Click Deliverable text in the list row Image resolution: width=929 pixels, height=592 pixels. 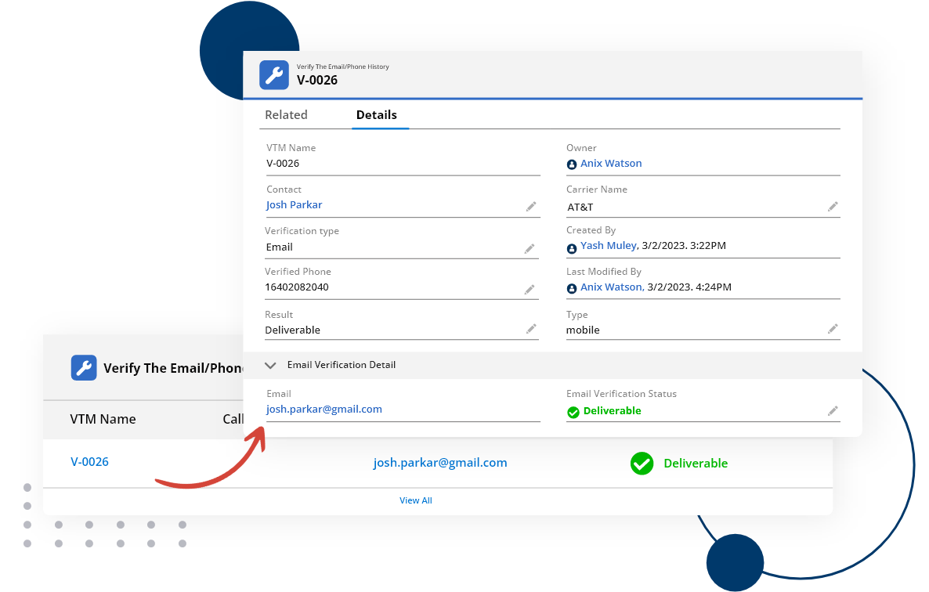click(696, 464)
